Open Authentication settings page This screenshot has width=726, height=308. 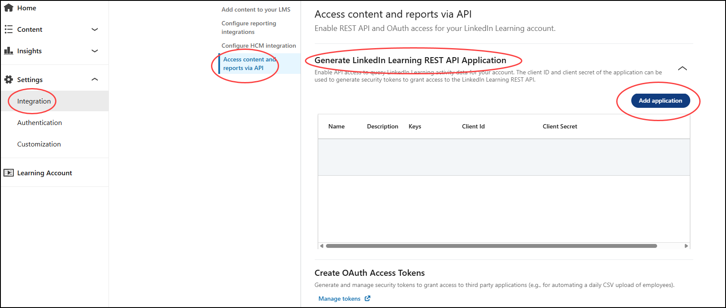pyautogui.click(x=40, y=123)
